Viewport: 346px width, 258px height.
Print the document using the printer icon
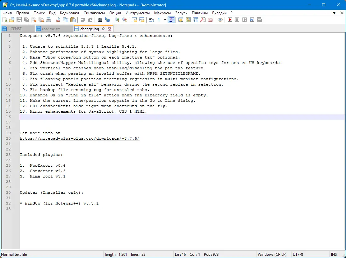coord(48,20)
